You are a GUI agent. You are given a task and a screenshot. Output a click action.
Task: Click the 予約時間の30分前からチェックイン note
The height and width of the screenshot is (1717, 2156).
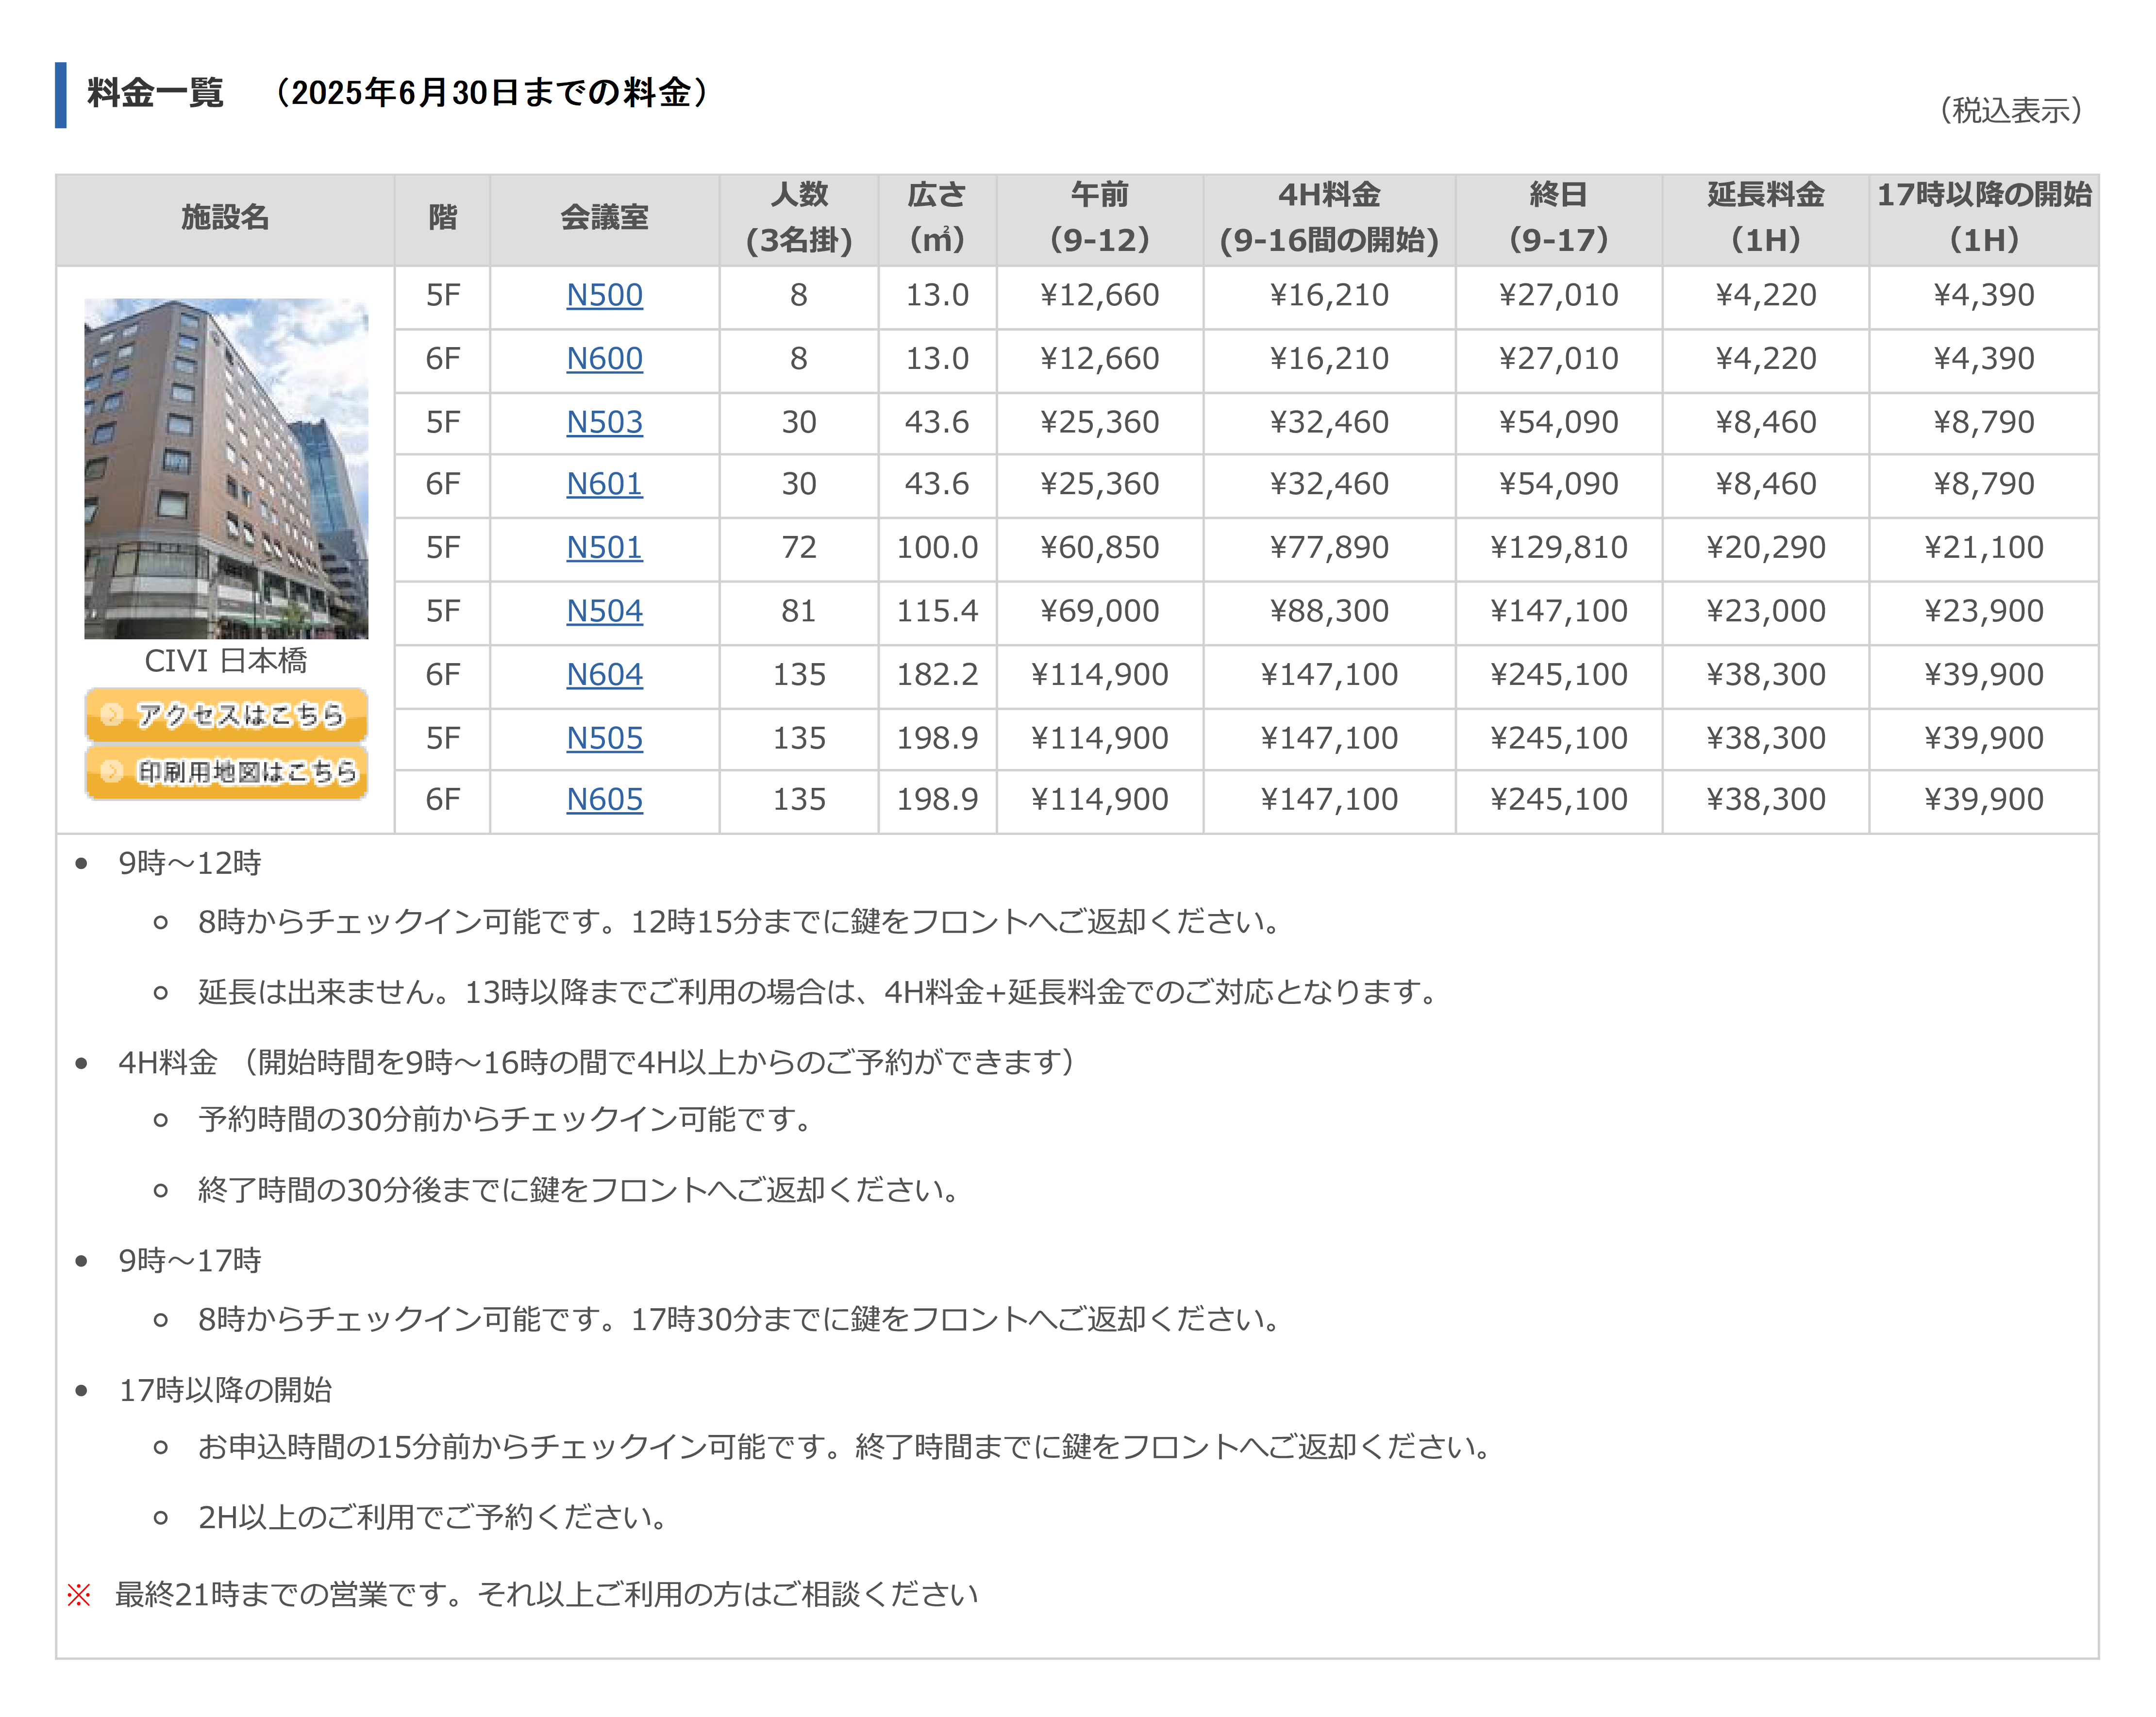click(505, 1119)
